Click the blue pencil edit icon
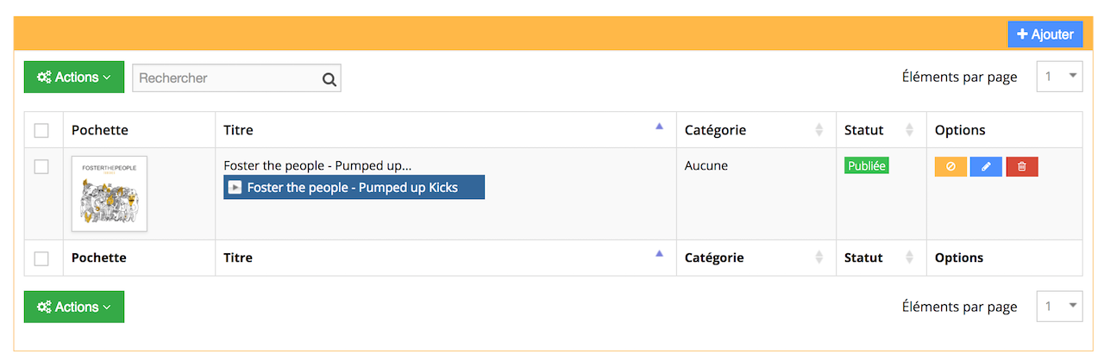Viewport: 1104px width, 360px height. pyautogui.click(x=986, y=167)
